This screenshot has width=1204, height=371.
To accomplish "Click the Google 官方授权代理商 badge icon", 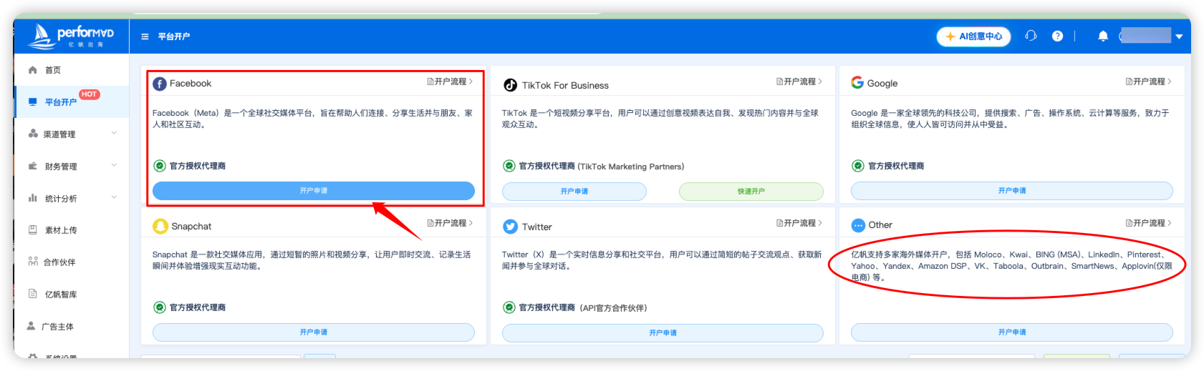I will point(858,166).
